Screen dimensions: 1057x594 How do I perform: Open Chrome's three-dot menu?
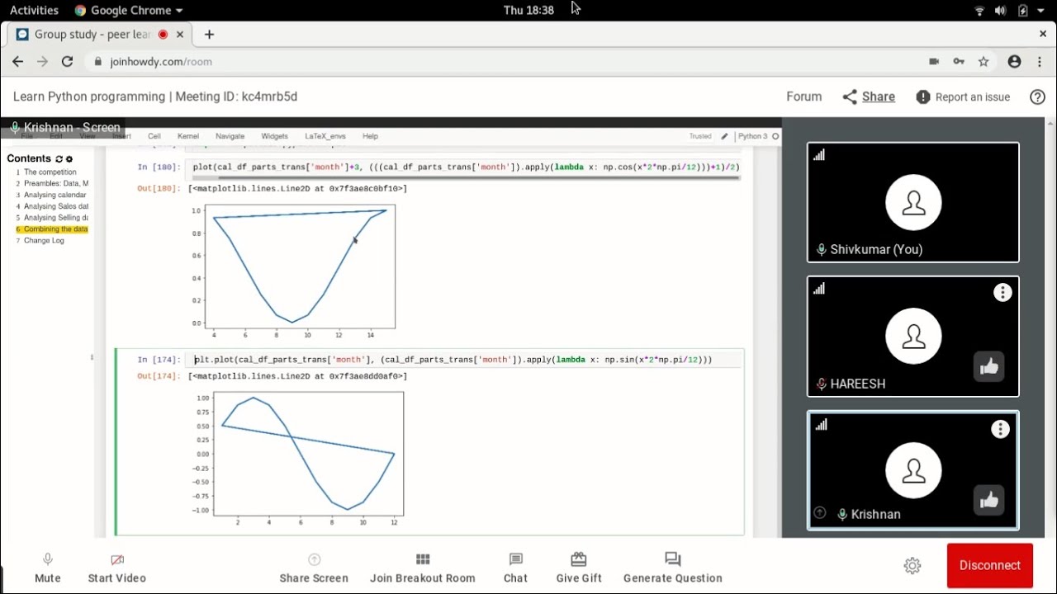1040,61
